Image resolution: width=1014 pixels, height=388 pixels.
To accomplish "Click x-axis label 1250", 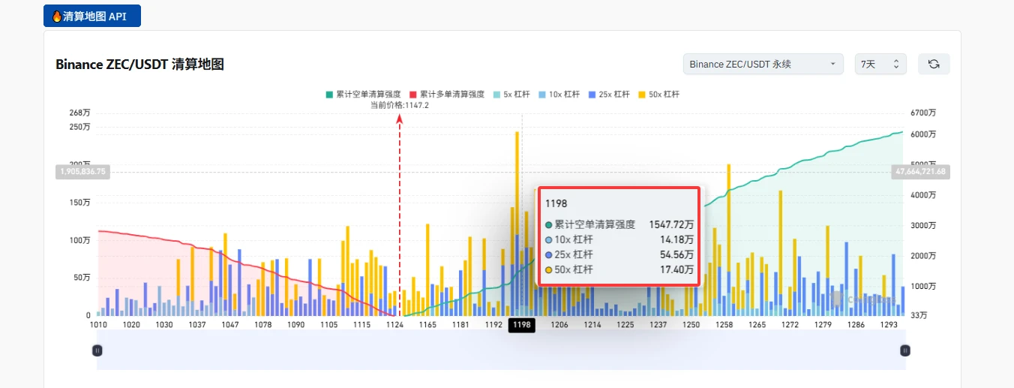I will [x=691, y=325].
